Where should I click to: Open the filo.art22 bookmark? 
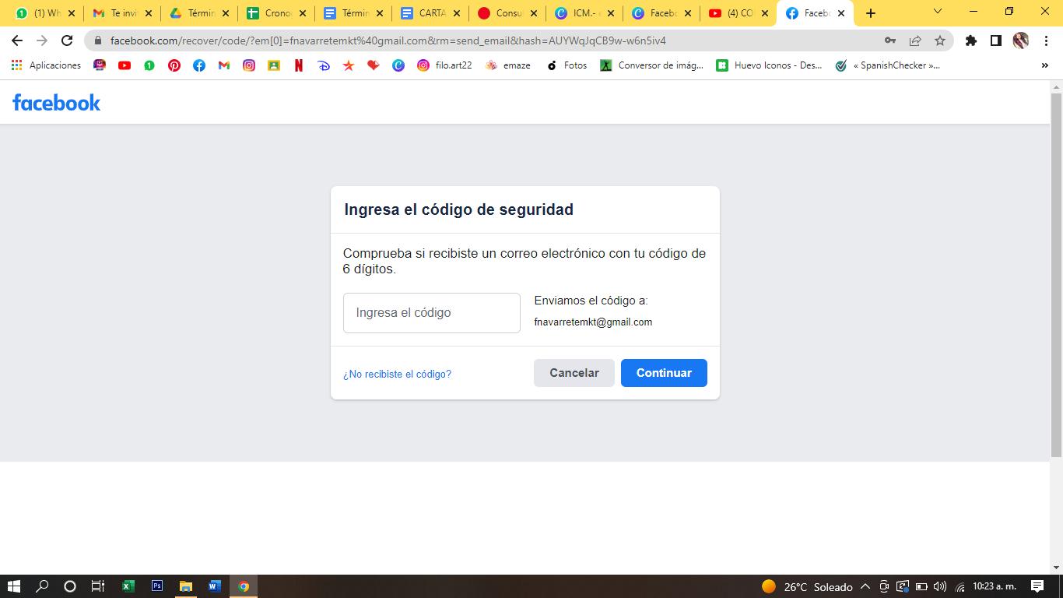tap(445, 65)
